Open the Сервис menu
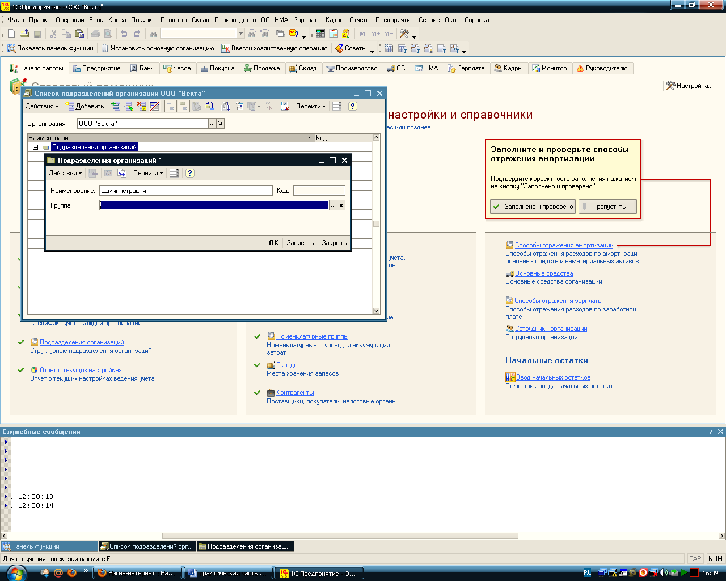 [x=429, y=20]
